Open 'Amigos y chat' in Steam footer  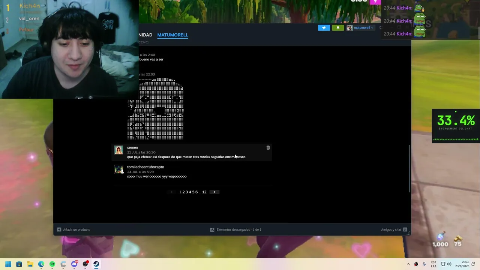pyautogui.click(x=391, y=229)
